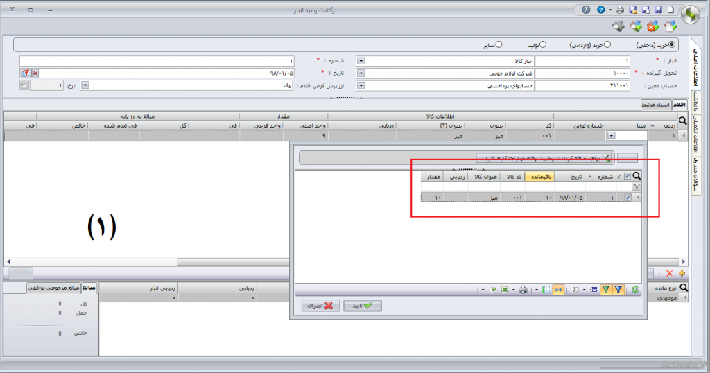Open the حسابهای پرداختنی dropdown arrow
Screen dimensions: 710x373
tap(361, 85)
